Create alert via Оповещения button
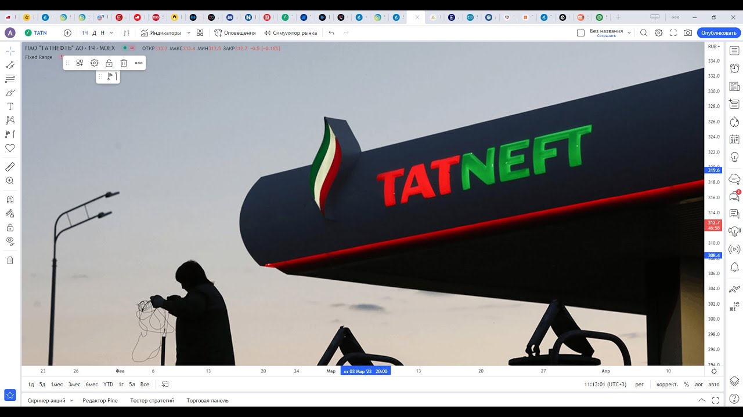Viewport: 743px width, 417px height. [235, 33]
